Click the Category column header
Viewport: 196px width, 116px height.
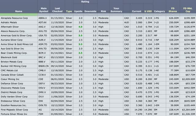click(159, 11)
